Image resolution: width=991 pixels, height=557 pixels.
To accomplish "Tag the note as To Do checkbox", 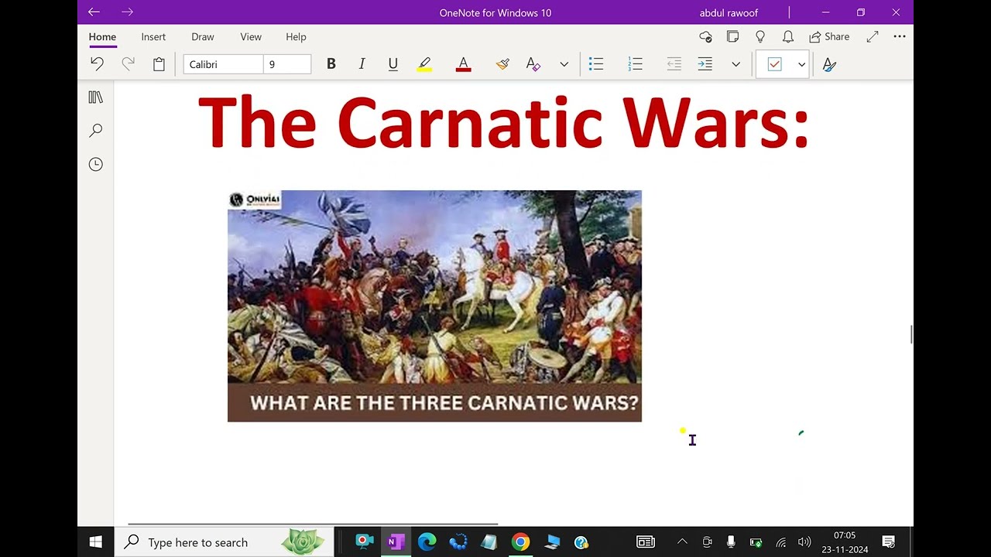I will tap(774, 64).
